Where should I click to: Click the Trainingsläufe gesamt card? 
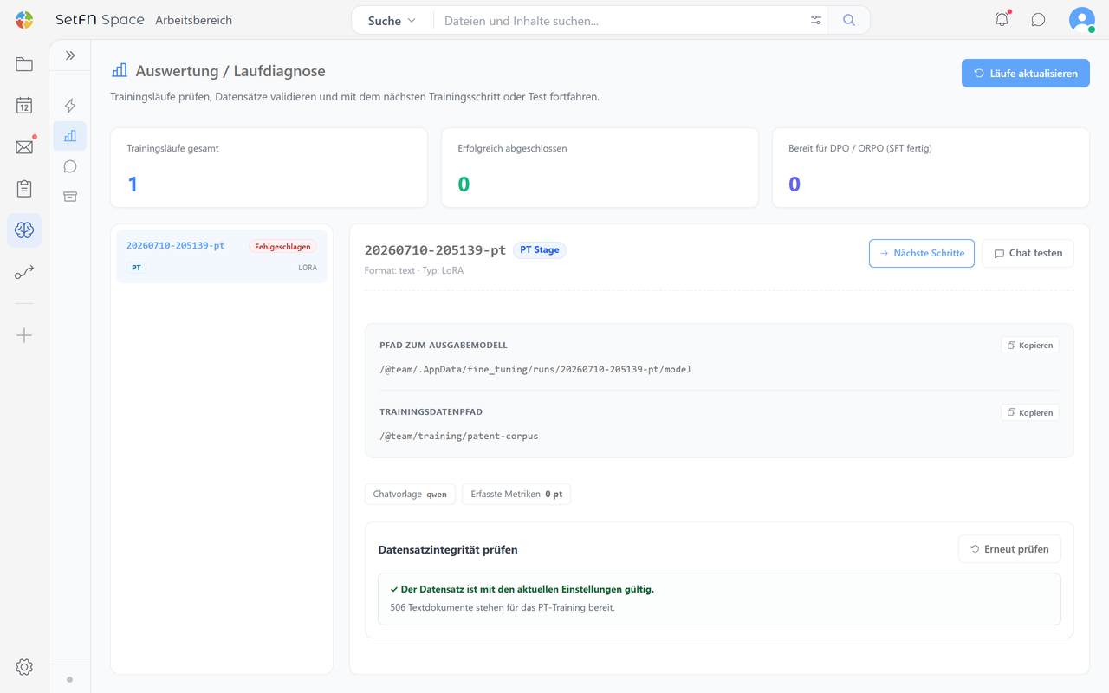269,168
